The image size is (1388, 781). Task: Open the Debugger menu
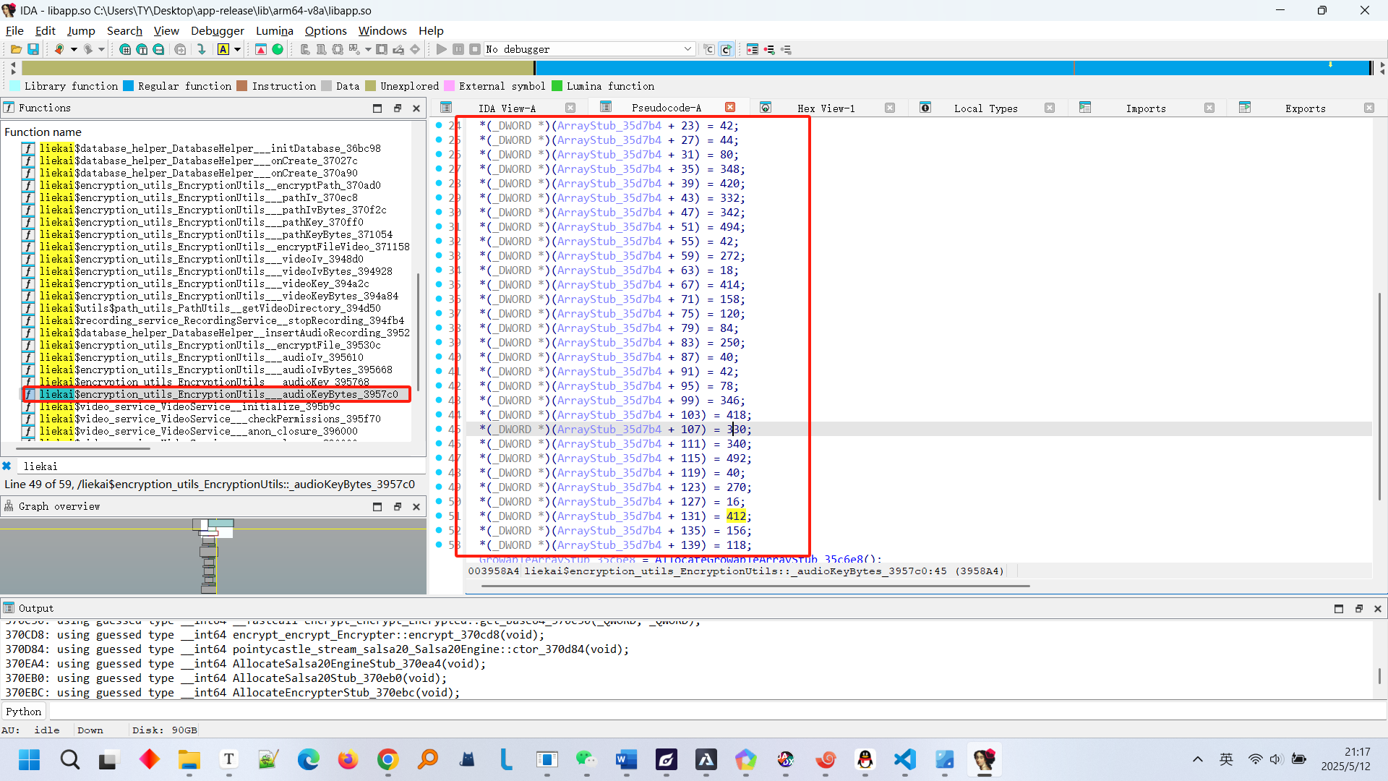(x=218, y=30)
